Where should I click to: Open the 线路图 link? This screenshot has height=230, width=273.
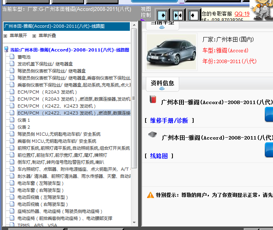pyautogui.click(x=159, y=156)
